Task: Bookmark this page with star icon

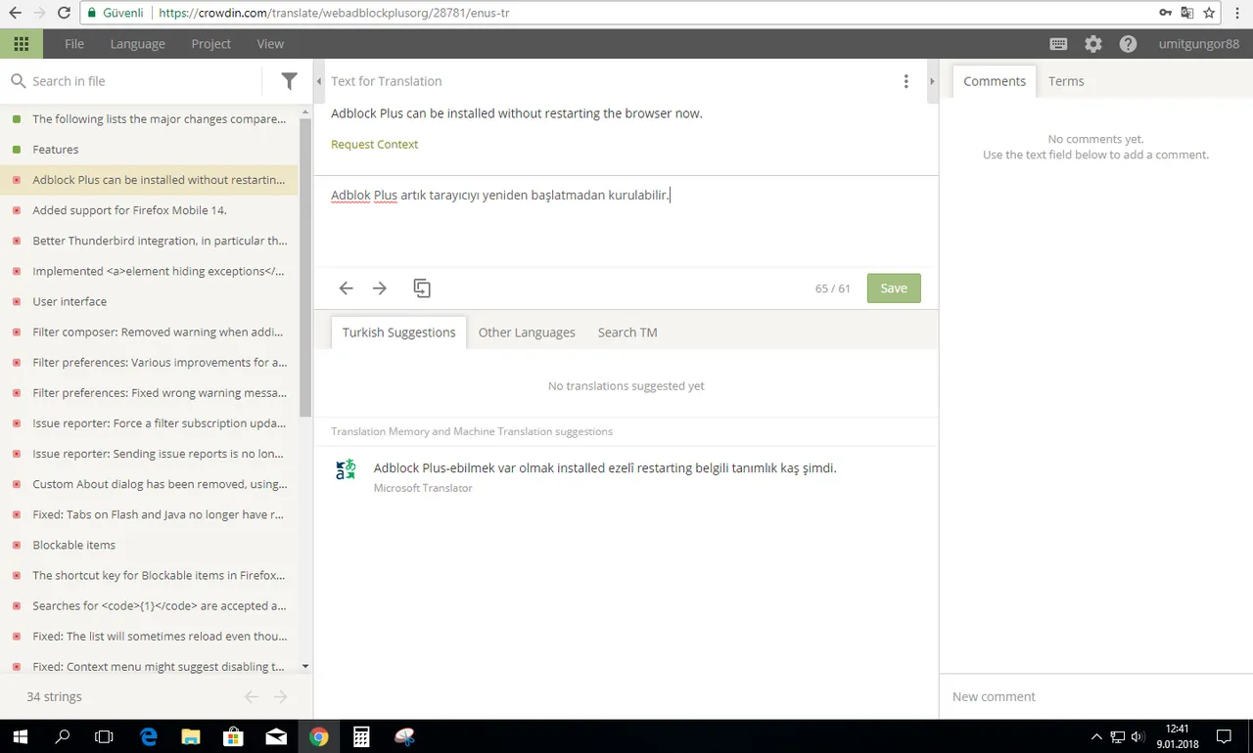Action: coord(1210,13)
